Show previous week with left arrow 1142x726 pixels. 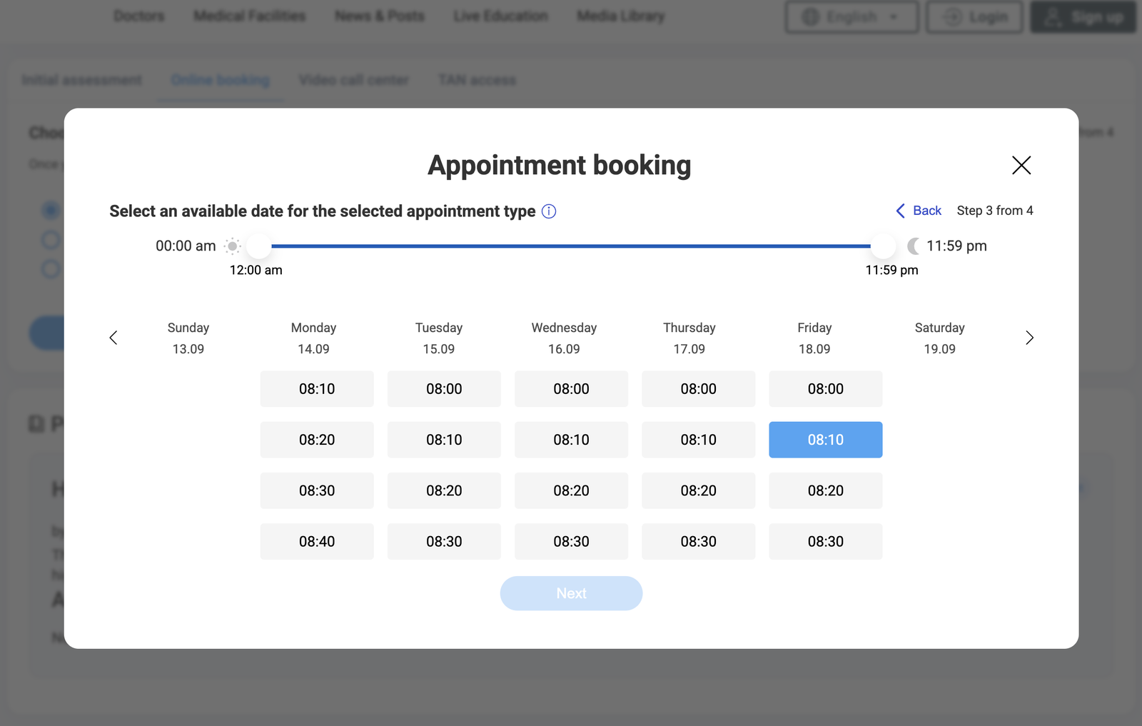tap(113, 338)
